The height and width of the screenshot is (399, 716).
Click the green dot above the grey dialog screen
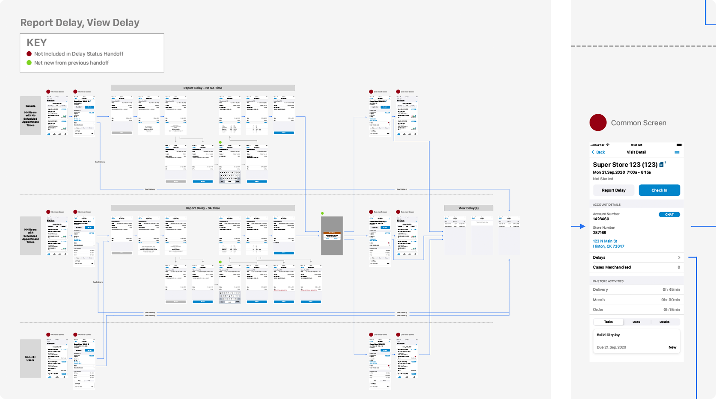coord(322,213)
